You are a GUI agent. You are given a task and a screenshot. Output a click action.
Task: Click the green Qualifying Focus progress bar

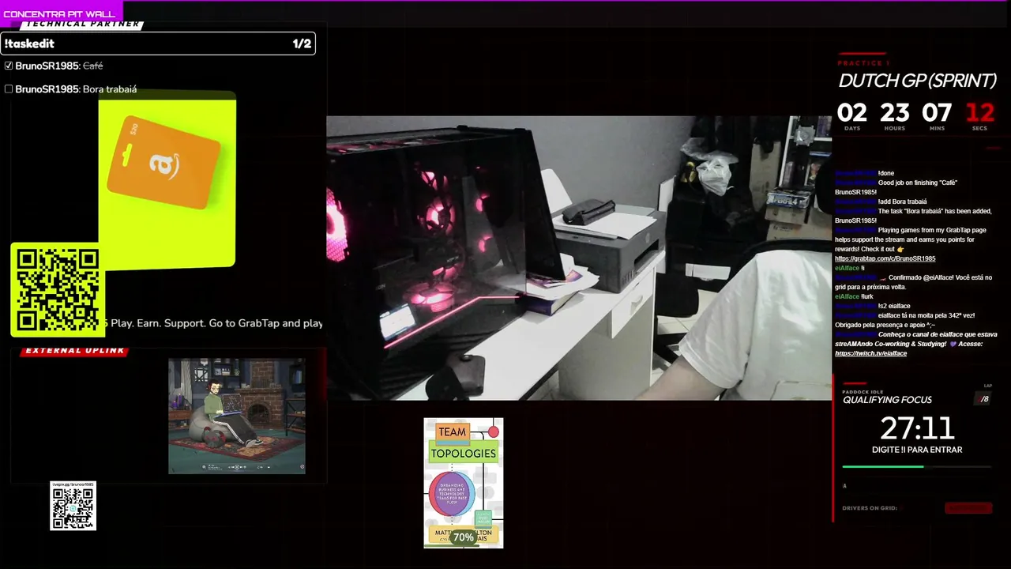click(882, 466)
